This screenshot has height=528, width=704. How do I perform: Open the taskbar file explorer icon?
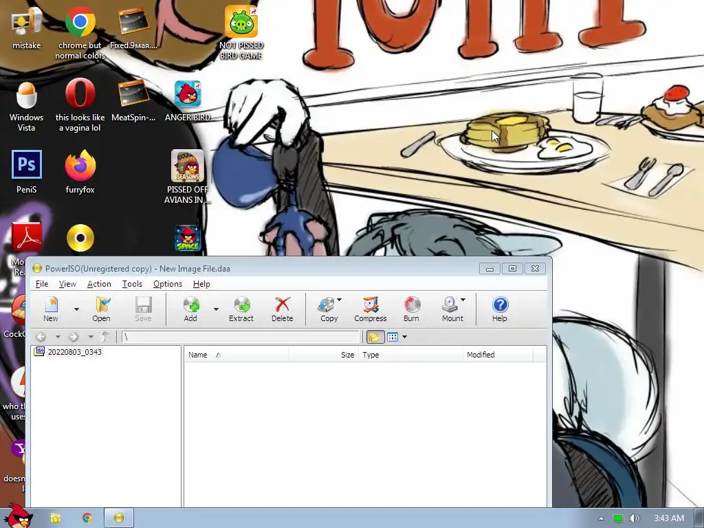[56, 518]
